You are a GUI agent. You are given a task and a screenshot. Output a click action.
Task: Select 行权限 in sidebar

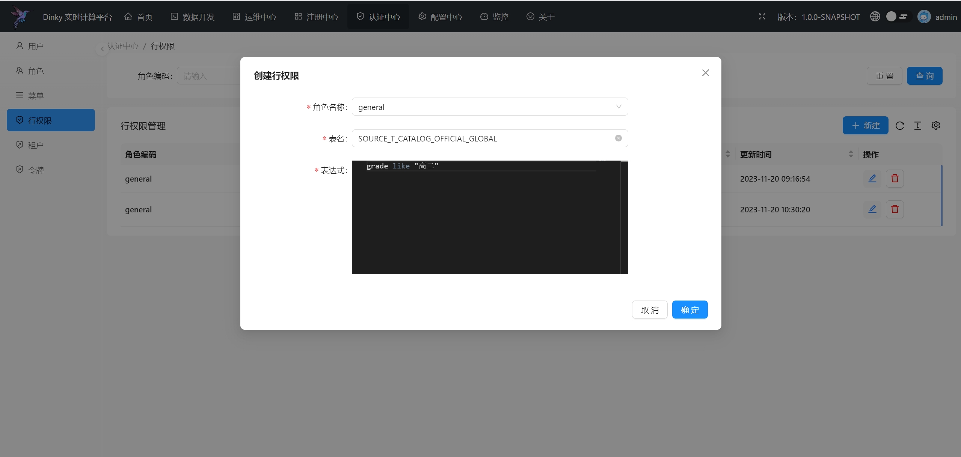51,120
